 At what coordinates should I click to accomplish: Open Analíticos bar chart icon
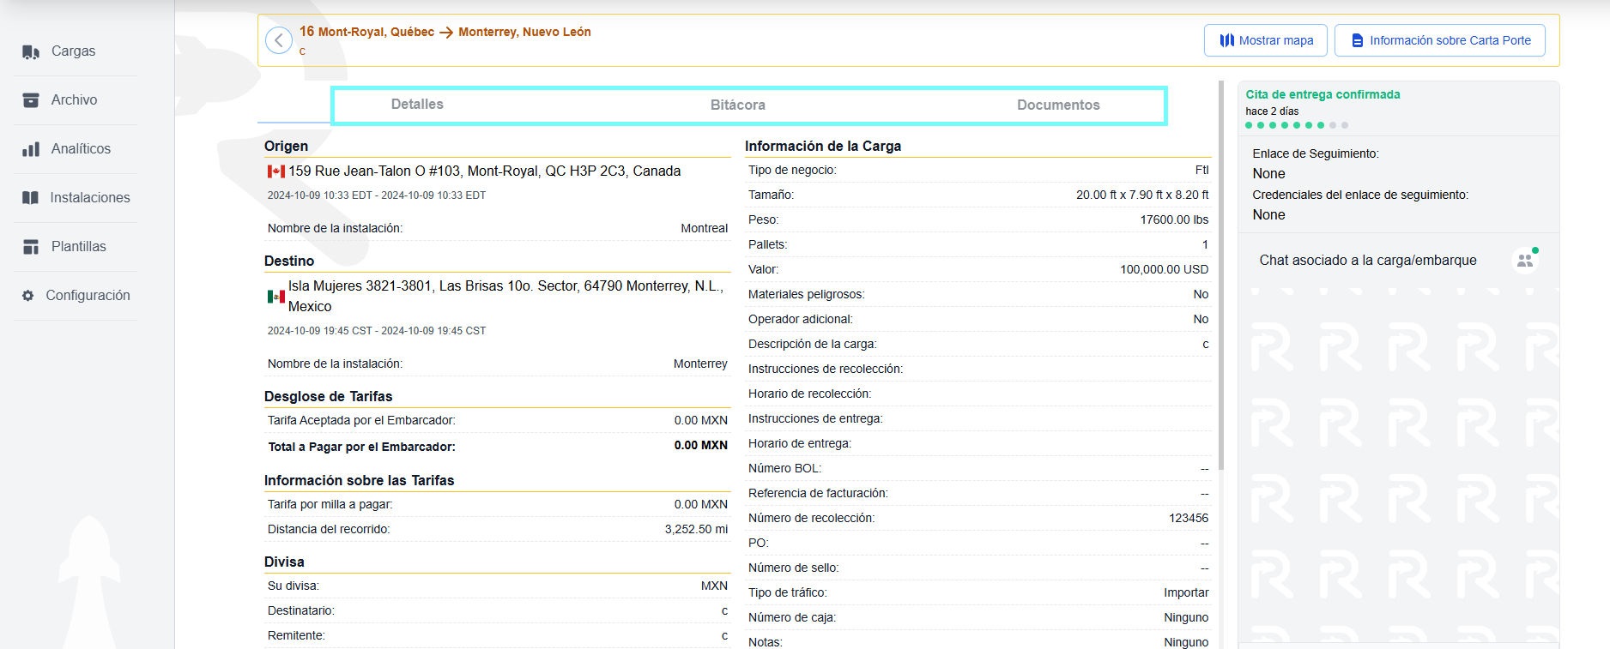point(31,149)
